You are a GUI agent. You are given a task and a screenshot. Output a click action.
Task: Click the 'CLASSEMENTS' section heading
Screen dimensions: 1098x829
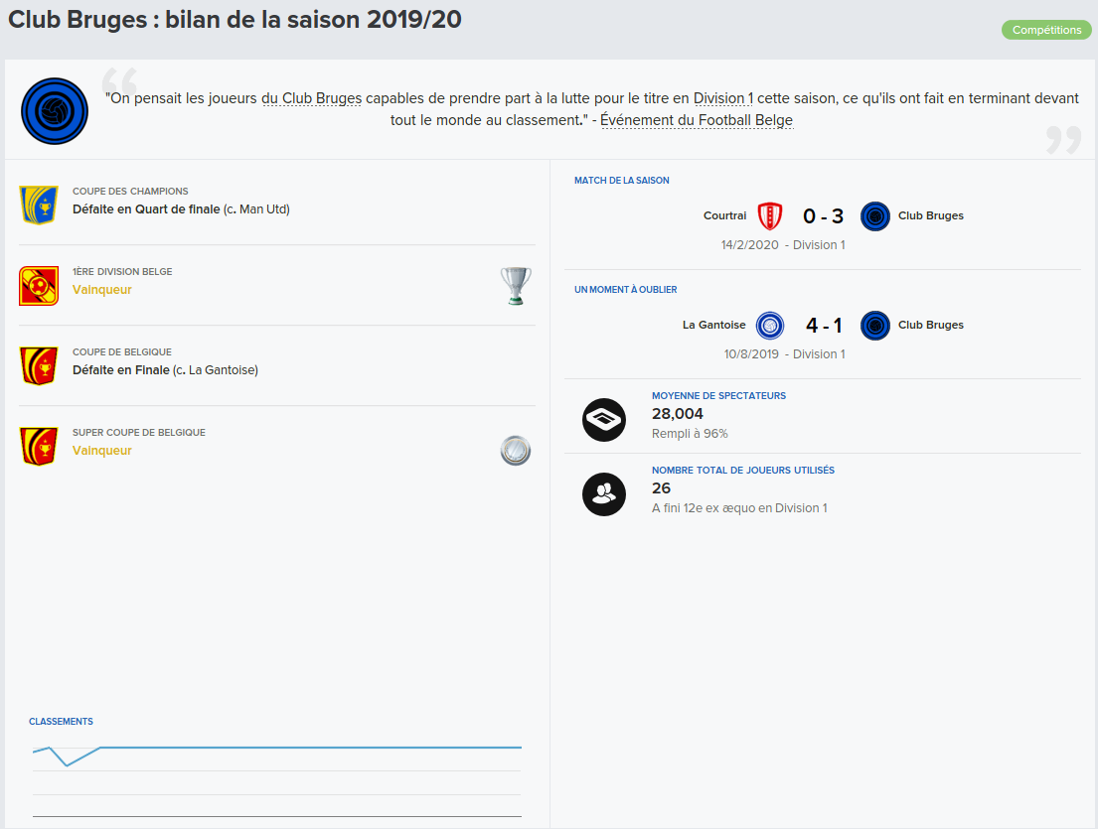pyautogui.click(x=61, y=721)
